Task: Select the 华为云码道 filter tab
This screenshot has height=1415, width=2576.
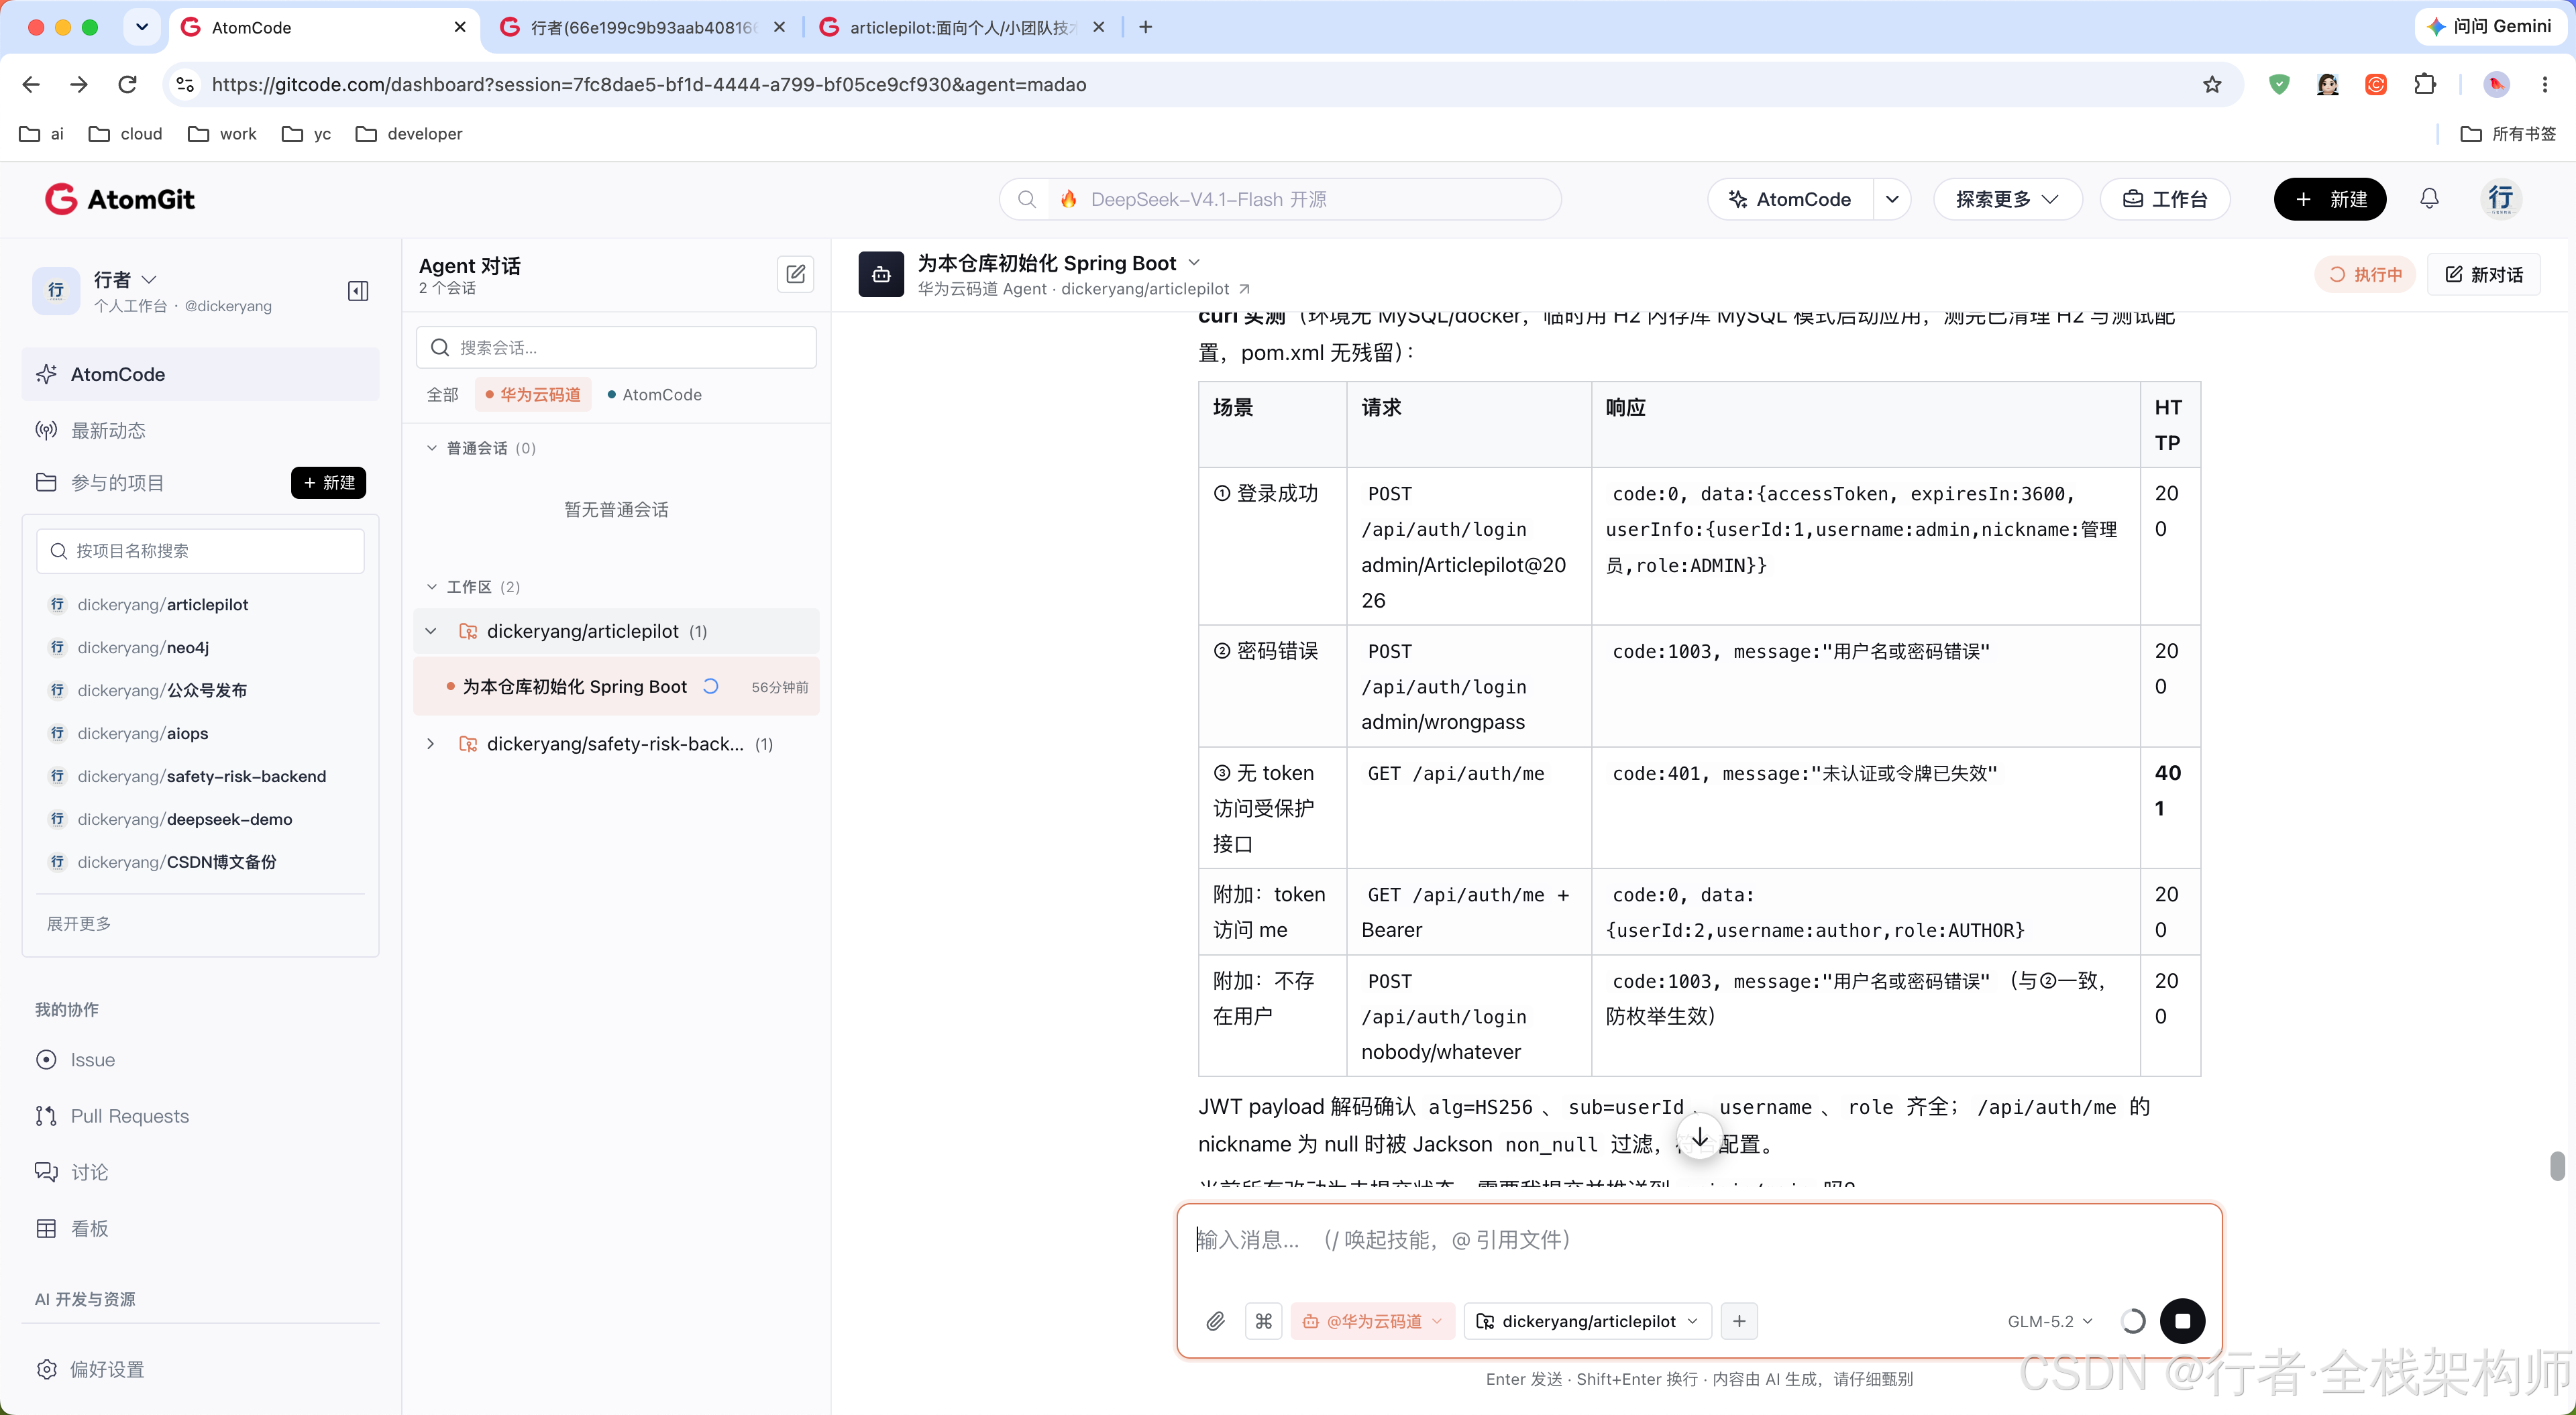Action: [533, 395]
